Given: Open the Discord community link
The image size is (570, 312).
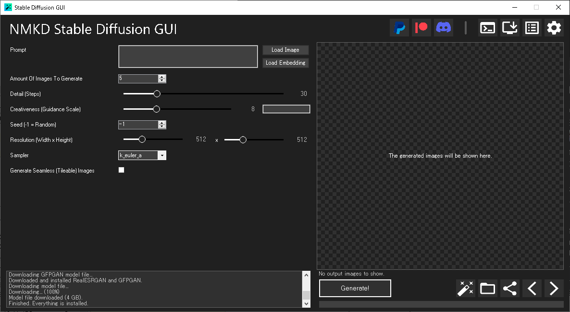Looking at the screenshot, I should point(443,27).
